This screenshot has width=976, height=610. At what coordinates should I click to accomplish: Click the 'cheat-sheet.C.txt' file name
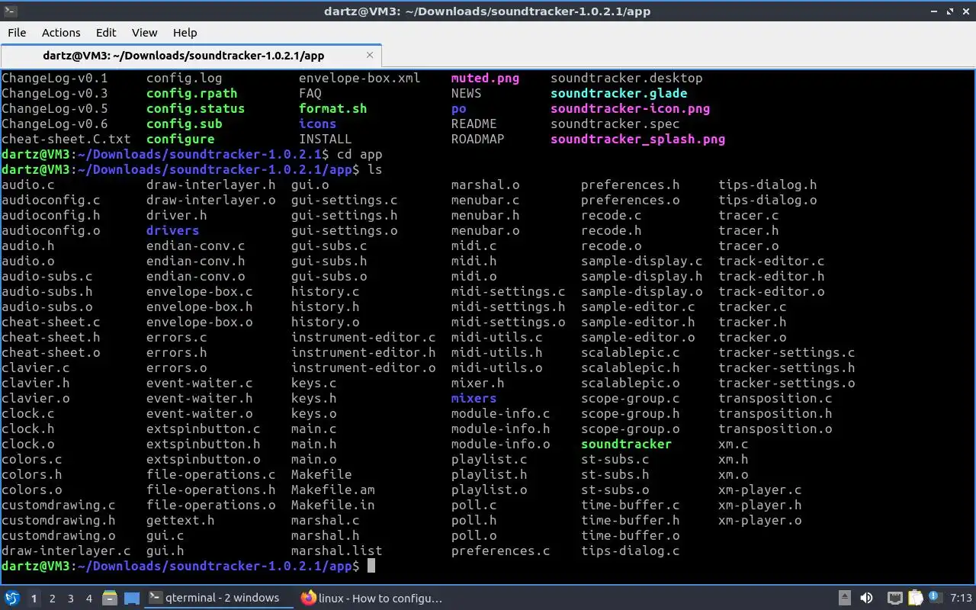point(66,139)
